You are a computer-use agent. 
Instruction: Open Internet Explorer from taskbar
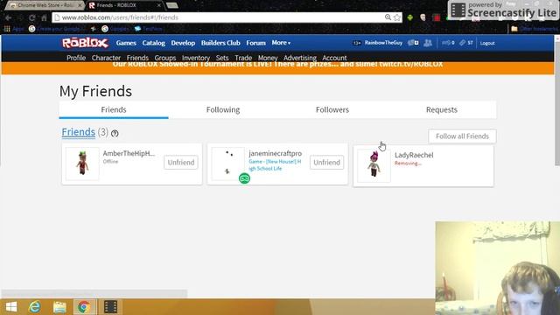[x=35, y=307]
